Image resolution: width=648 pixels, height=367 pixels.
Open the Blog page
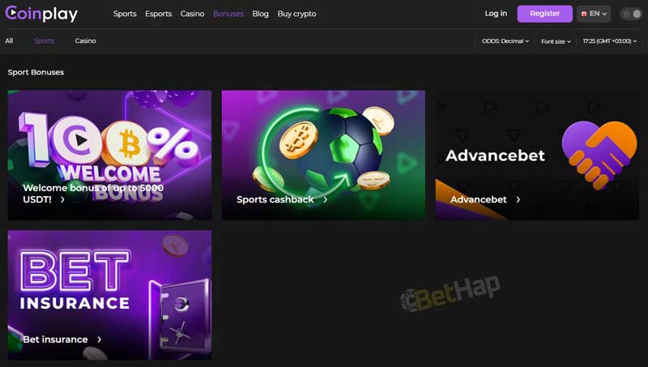pyautogui.click(x=260, y=14)
